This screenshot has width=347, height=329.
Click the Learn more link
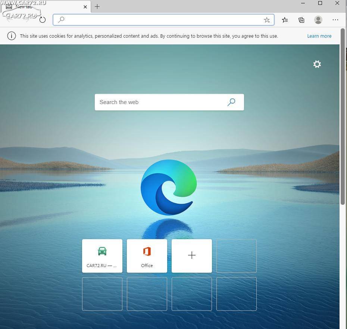(x=319, y=36)
